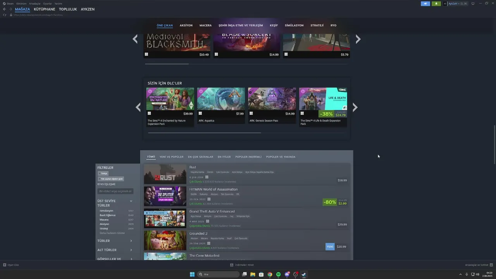Show next DLC items with right arrow
This screenshot has width=496, height=279.
pyautogui.click(x=355, y=107)
